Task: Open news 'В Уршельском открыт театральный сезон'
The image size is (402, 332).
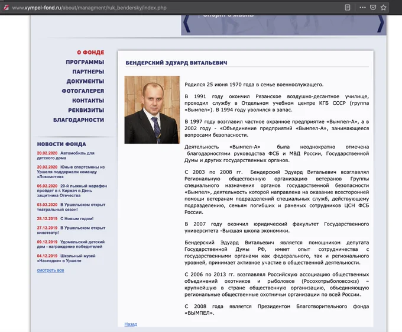Action: click(72, 207)
